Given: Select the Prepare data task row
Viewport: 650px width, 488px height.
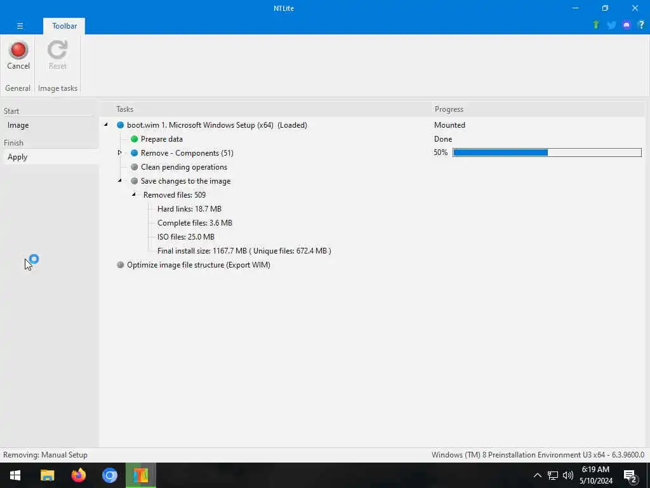Looking at the screenshot, I should [162, 139].
